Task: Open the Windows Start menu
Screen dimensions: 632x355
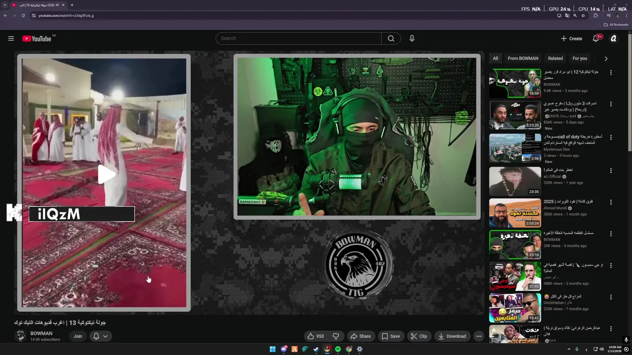Action: [x=273, y=349]
